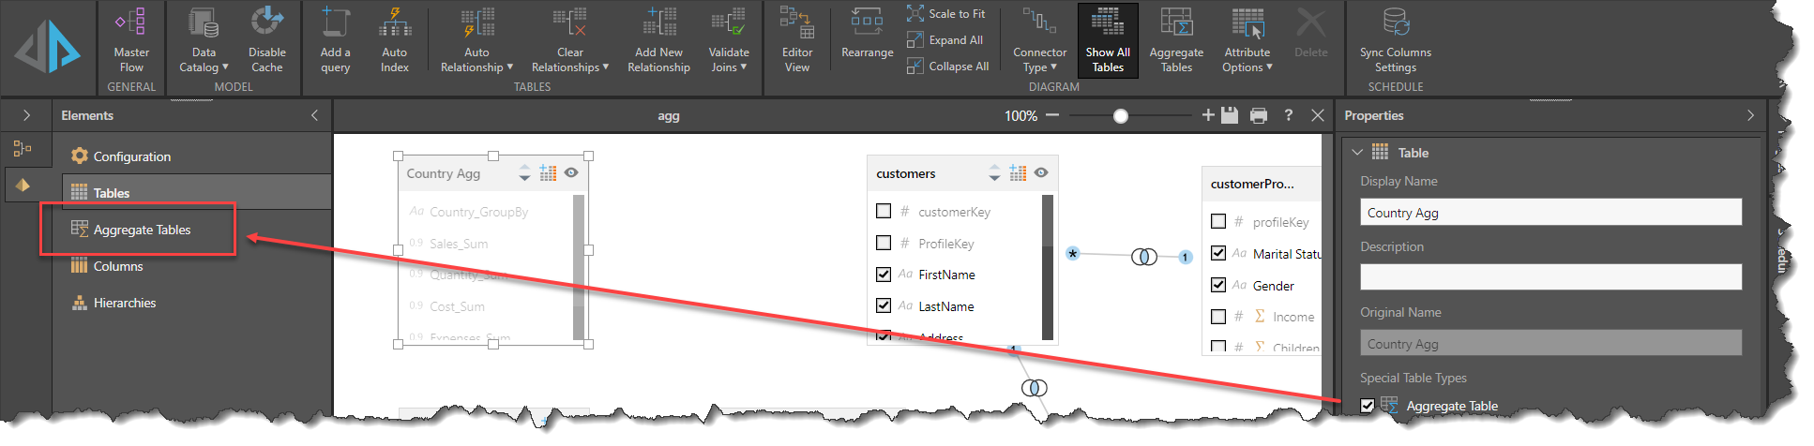Uncheck the Gender column checkbox
1814x446 pixels.
[x=1218, y=285]
